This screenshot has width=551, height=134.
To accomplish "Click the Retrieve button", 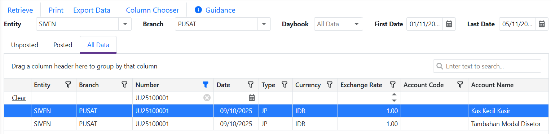I will point(20,10).
